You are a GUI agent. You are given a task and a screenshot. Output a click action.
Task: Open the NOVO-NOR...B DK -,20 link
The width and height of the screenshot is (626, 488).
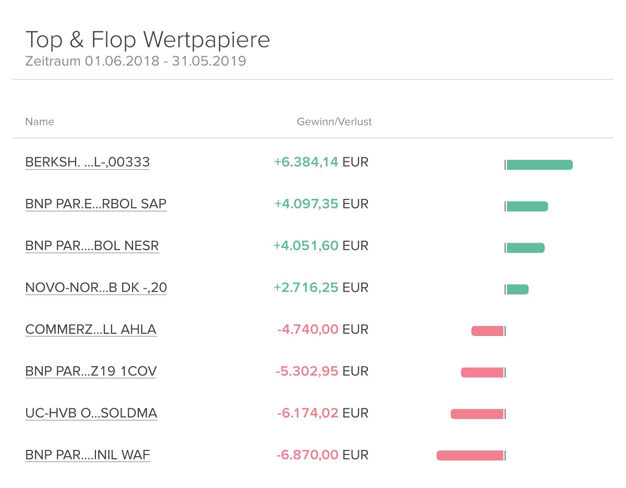pos(96,287)
